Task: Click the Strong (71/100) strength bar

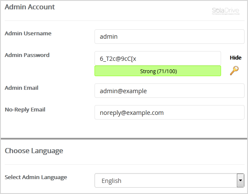Action: click(x=158, y=71)
